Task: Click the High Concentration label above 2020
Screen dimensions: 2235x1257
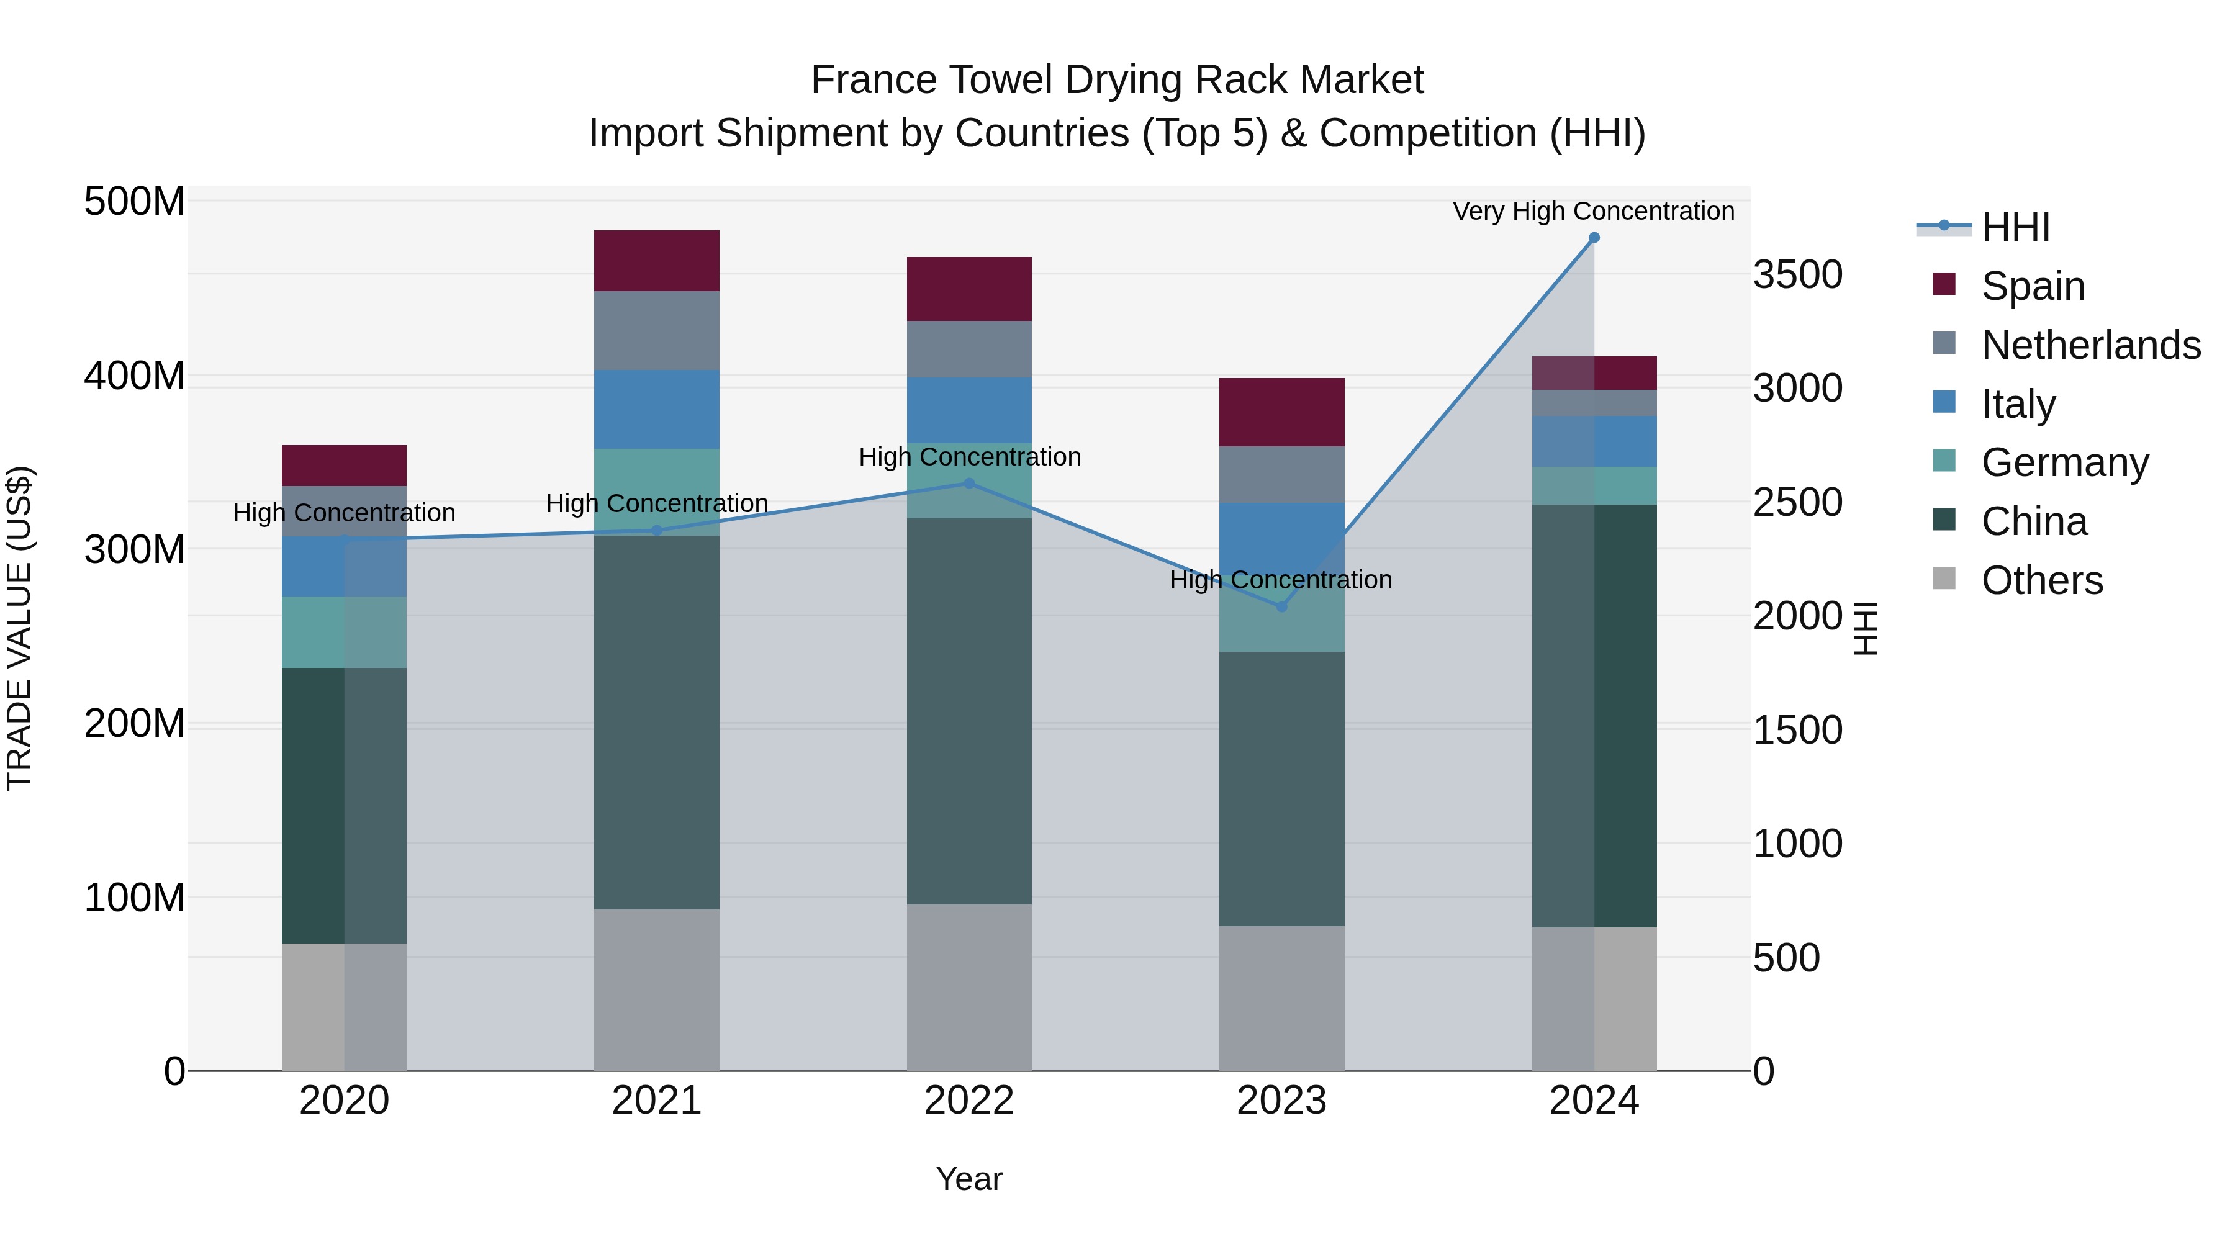Action: tap(343, 513)
